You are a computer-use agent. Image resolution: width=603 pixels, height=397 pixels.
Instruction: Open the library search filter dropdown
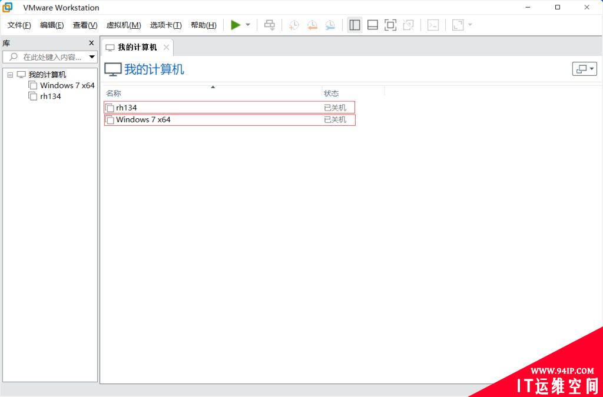pos(92,57)
